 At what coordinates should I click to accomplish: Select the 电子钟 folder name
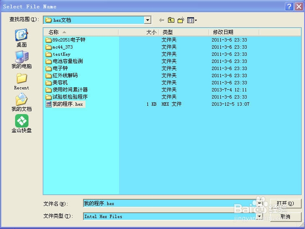click(60, 68)
